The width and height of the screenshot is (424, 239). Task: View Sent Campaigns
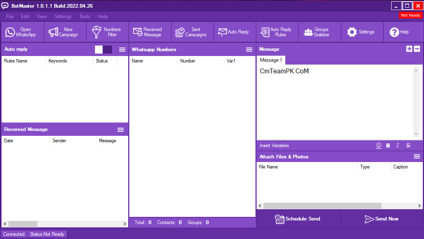[192, 32]
